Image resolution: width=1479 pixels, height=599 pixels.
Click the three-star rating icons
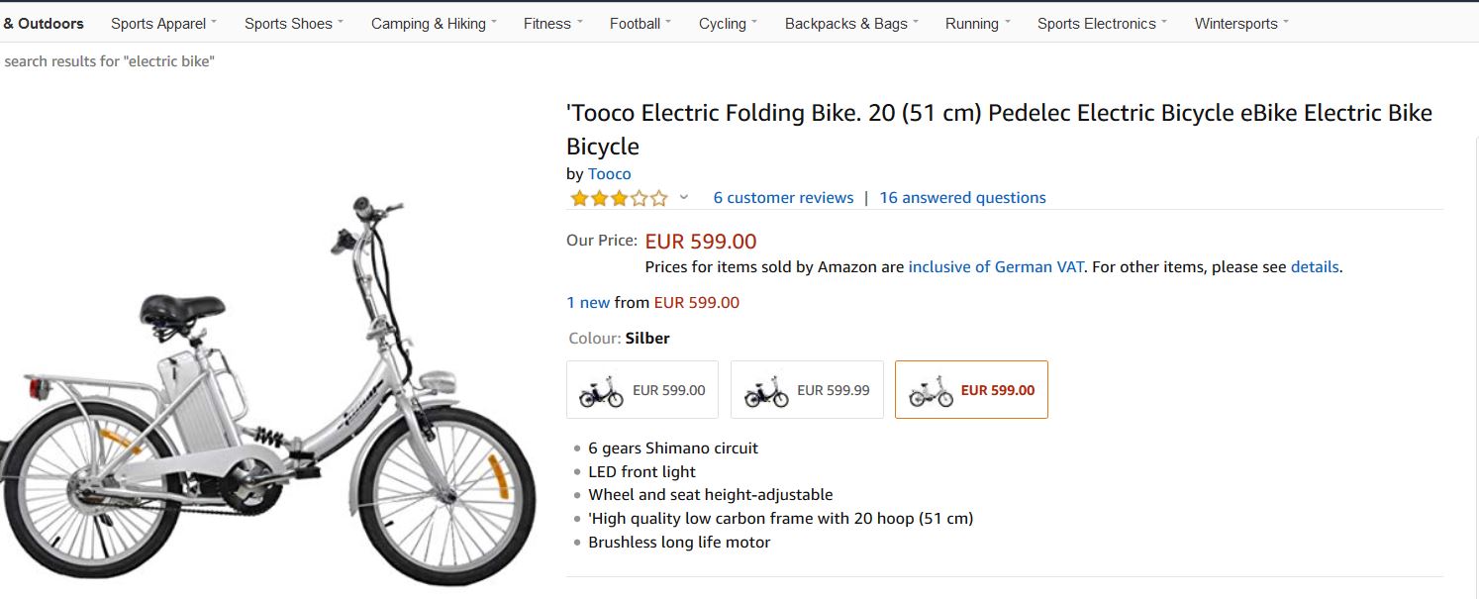click(x=619, y=198)
